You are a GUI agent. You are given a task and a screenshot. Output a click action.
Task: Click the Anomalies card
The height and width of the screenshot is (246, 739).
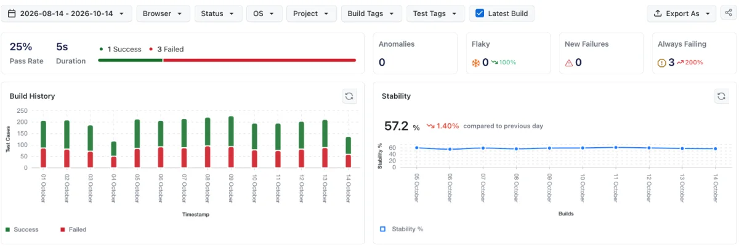[x=415, y=53]
